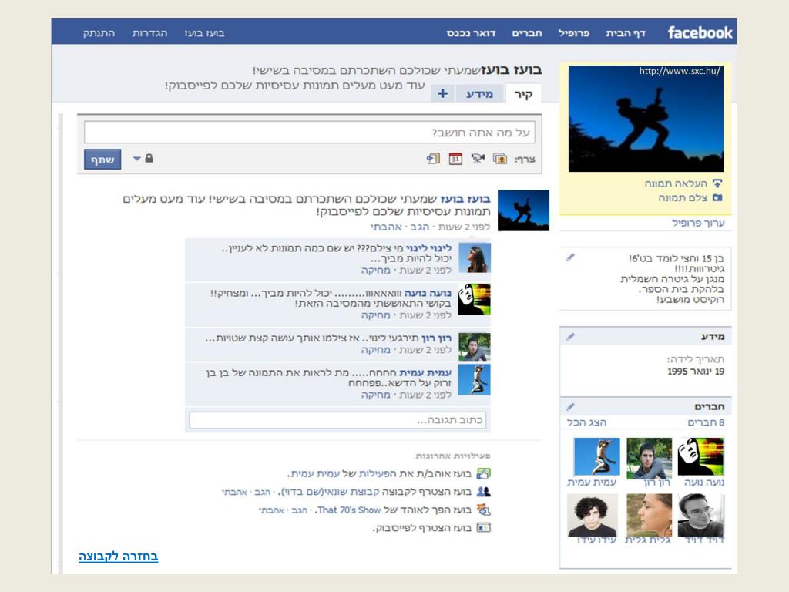The height and width of the screenshot is (592, 789).
Task: Click the joined-Facebook activity icon
Action: [484, 527]
